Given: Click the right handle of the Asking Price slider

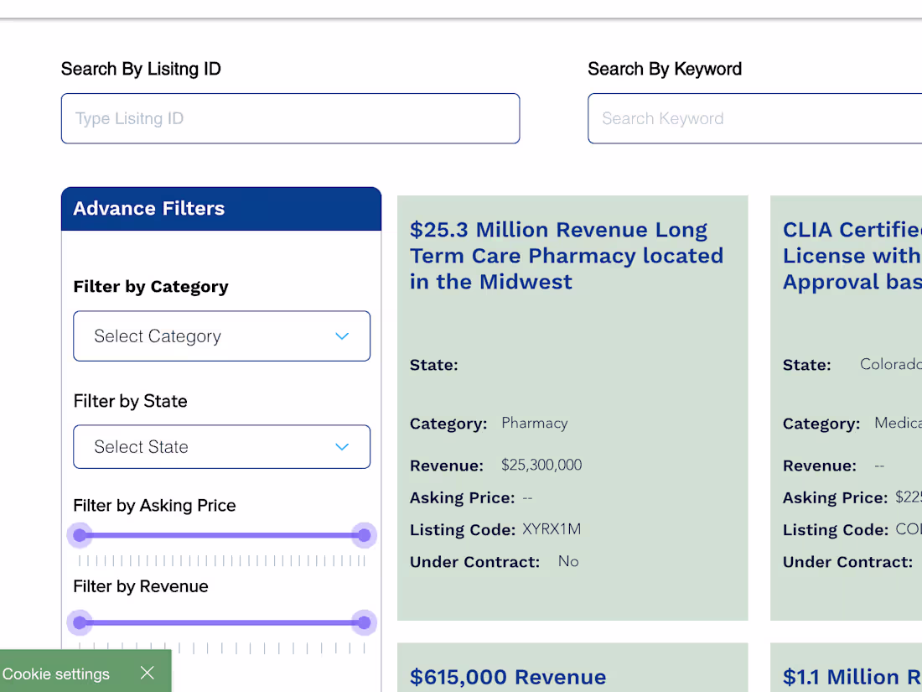Looking at the screenshot, I should (x=364, y=535).
